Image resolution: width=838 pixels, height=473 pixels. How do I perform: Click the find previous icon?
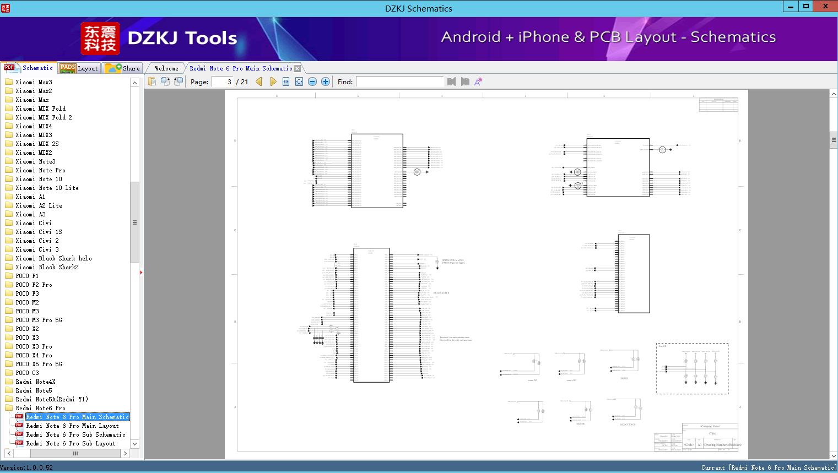click(452, 81)
